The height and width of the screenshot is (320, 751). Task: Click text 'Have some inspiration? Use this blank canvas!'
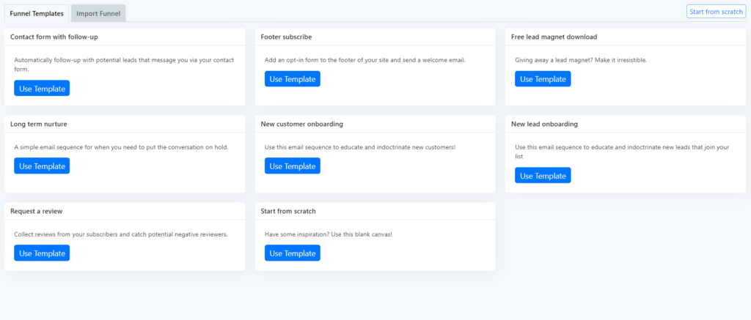[328, 234]
